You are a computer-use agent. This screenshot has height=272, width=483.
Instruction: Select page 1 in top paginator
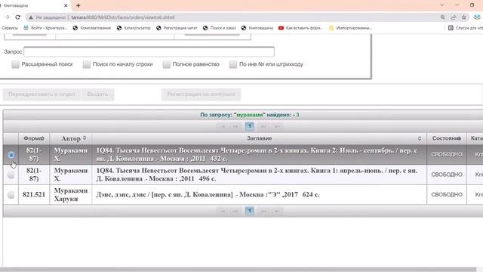(x=250, y=126)
